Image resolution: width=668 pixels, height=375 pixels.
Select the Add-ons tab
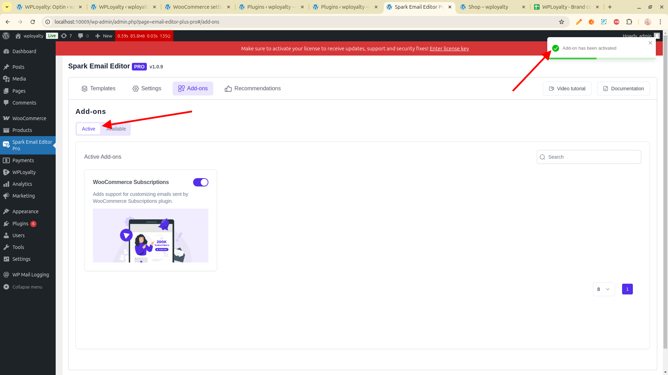tap(193, 89)
